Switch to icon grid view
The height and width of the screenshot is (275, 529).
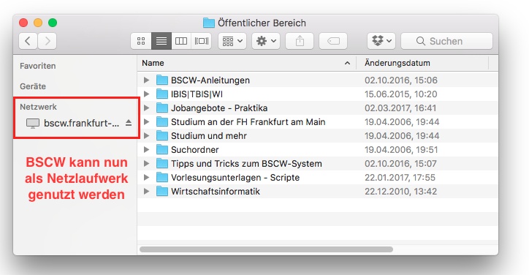click(141, 41)
